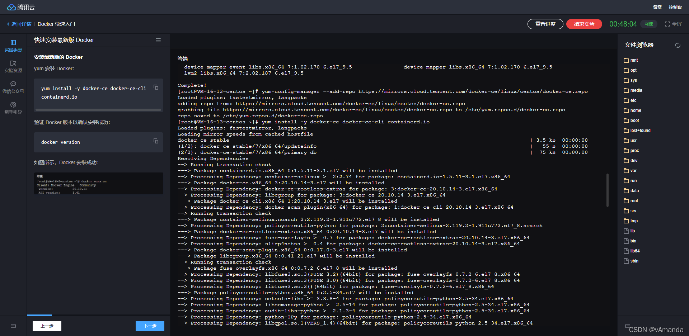The image size is (689, 336).
Task: Click the 重置进度 reset progress button
Action: coord(545,24)
